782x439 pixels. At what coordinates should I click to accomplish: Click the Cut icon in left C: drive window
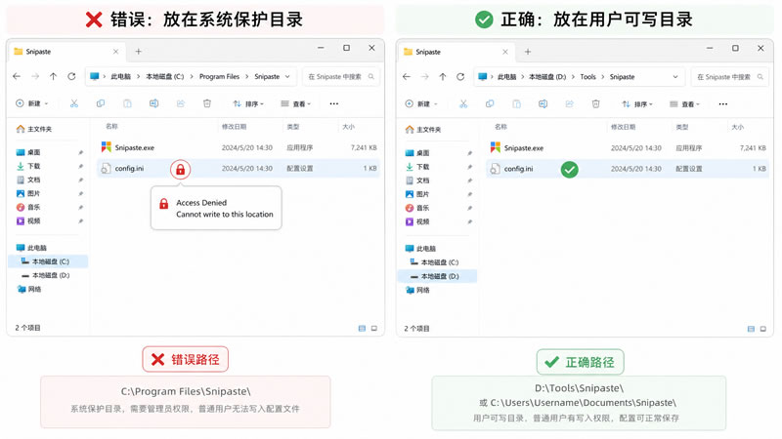(74, 103)
